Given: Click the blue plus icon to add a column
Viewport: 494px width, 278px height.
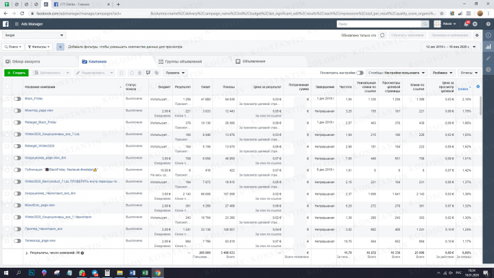Looking at the screenshot, I should pyautogui.click(x=478, y=86).
